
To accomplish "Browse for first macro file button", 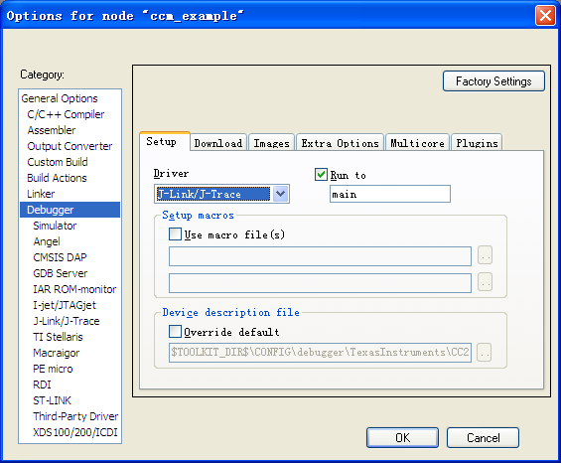I will click(x=486, y=255).
